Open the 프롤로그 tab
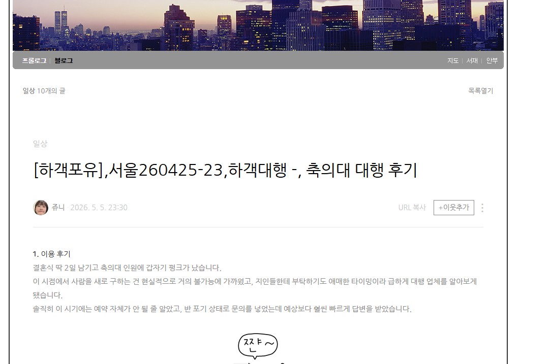This screenshot has width=551, height=364. pyautogui.click(x=34, y=61)
